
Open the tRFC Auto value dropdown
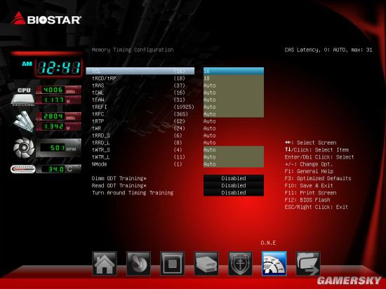coord(234,114)
